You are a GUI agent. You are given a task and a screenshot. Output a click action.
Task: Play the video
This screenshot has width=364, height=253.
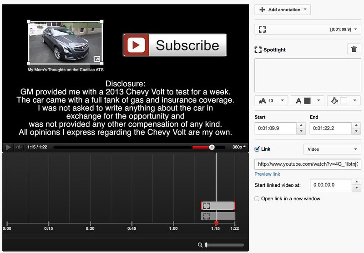tap(8, 147)
